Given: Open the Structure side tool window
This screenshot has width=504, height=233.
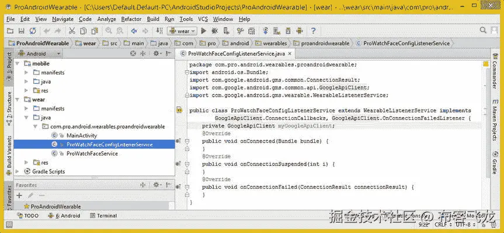Looking at the screenshot, I should pos(9,109).
